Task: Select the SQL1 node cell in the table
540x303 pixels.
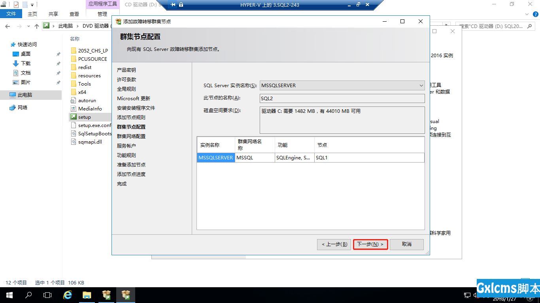Action: [369, 157]
